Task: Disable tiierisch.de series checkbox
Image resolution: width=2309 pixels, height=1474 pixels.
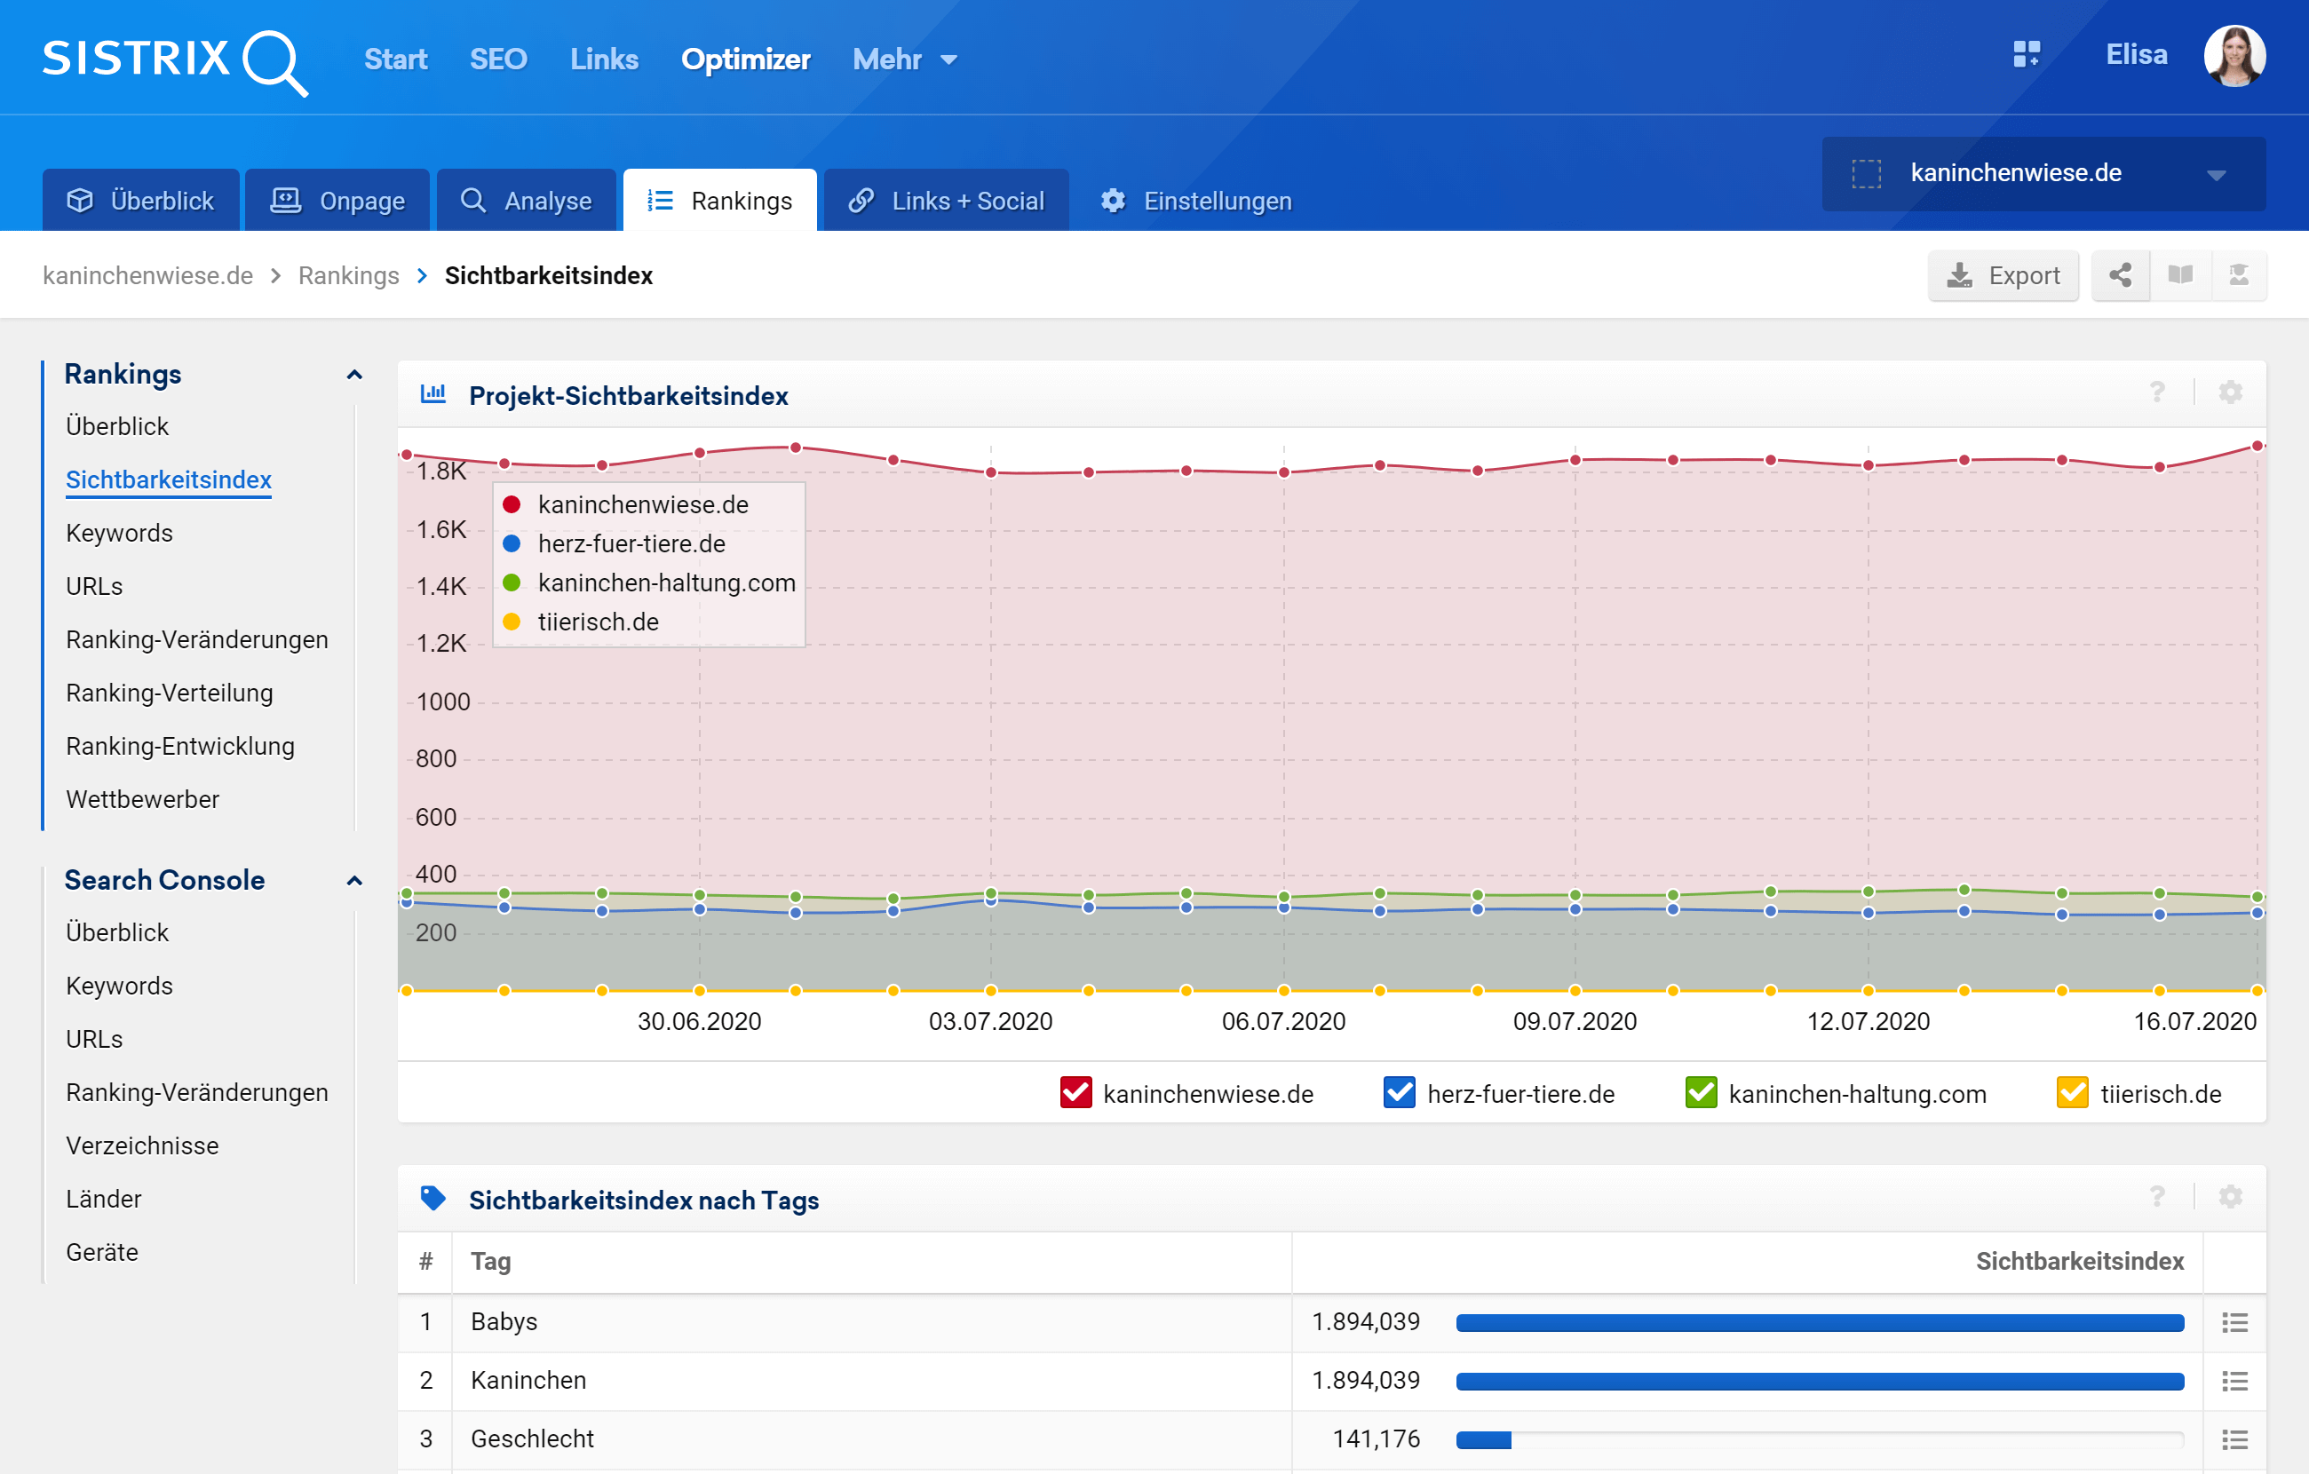Action: tap(2071, 1093)
